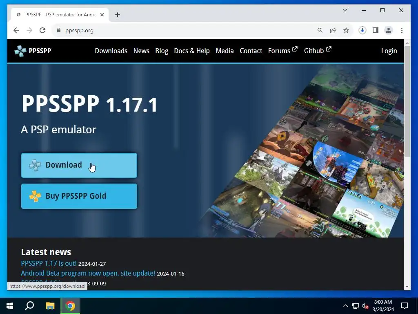Open the Downloads menu item
This screenshot has width=418, height=314.
click(x=111, y=51)
